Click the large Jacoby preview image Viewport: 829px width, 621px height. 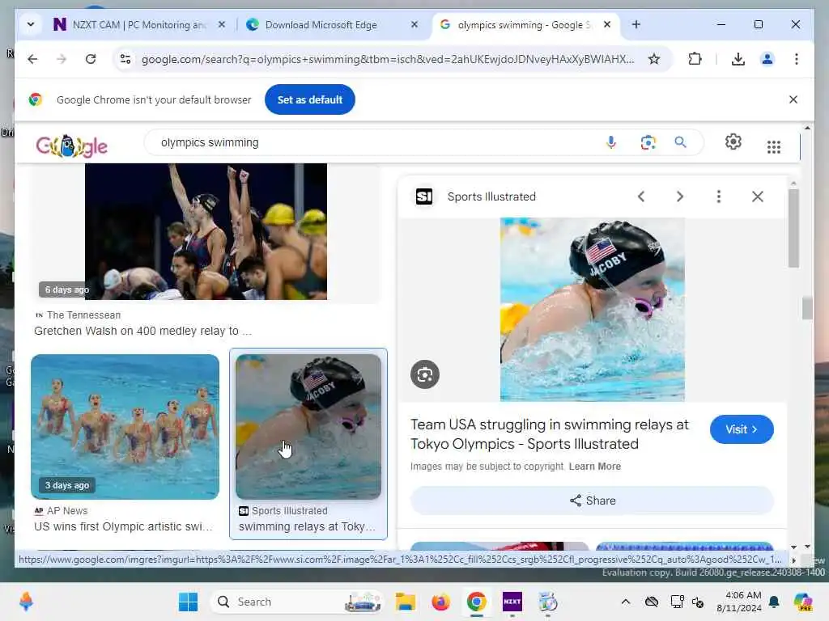[x=592, y=310]
